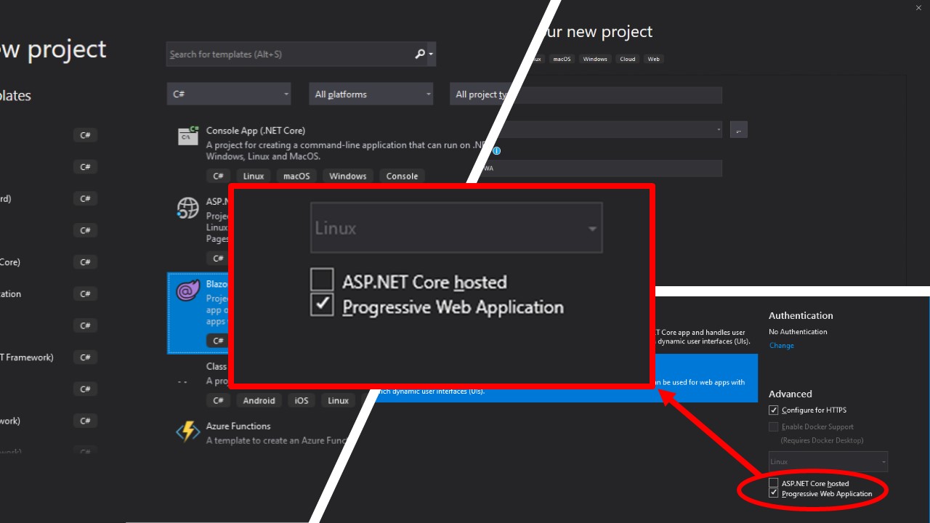This screenshot has width=930, height=523.
Task: Click the magnifier icon in template search
Action: click(x=420, y=54)
